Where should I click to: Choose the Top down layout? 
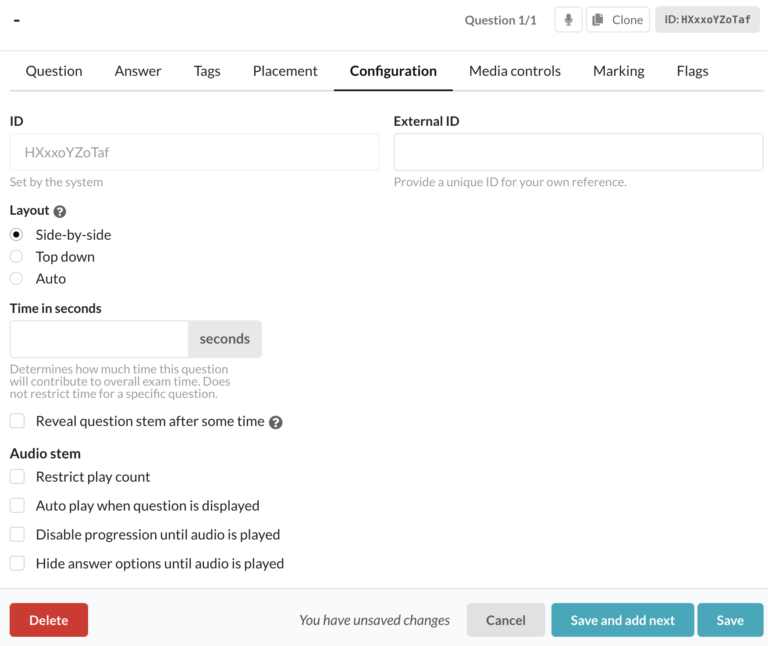point(17,257)
